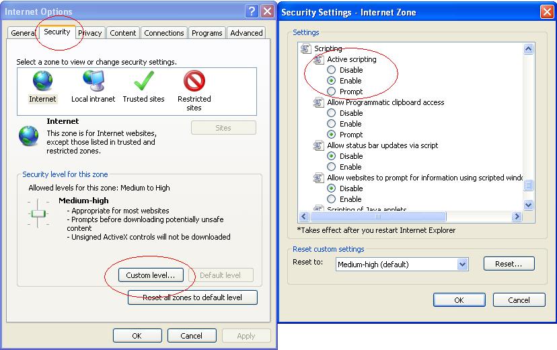Click the Allow Programmatic clipboard access icon
Image resolution: width=557 pixels, height=350 pixels.
[318, 102]
